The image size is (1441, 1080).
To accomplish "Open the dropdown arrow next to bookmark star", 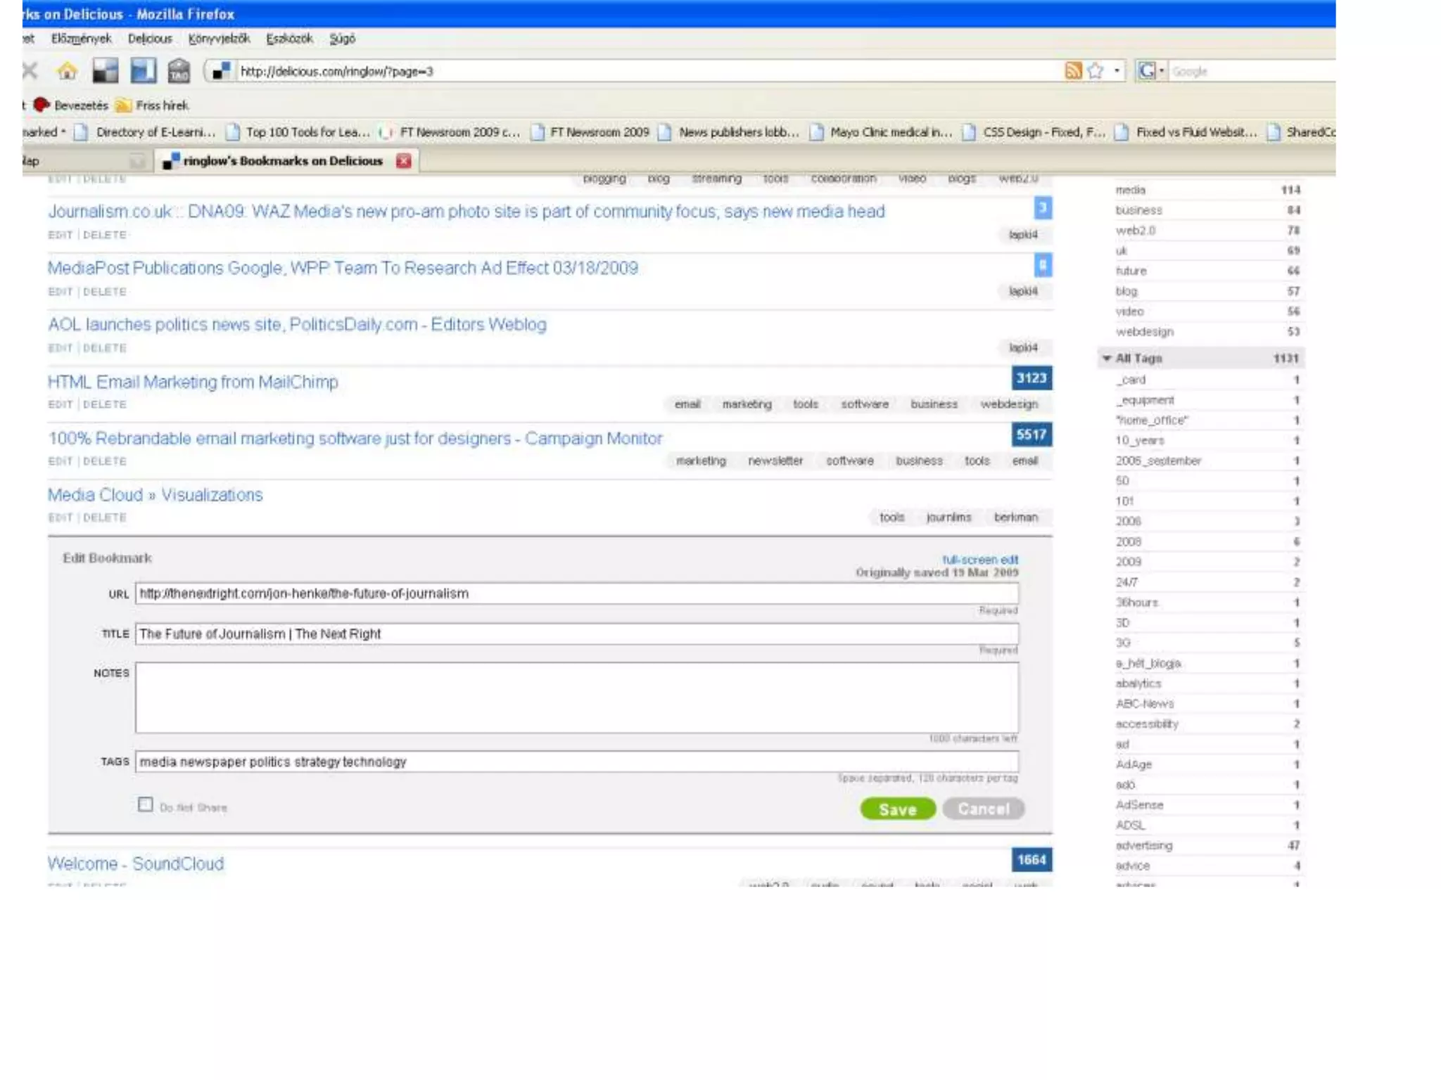I will (x=1117, y=71).
